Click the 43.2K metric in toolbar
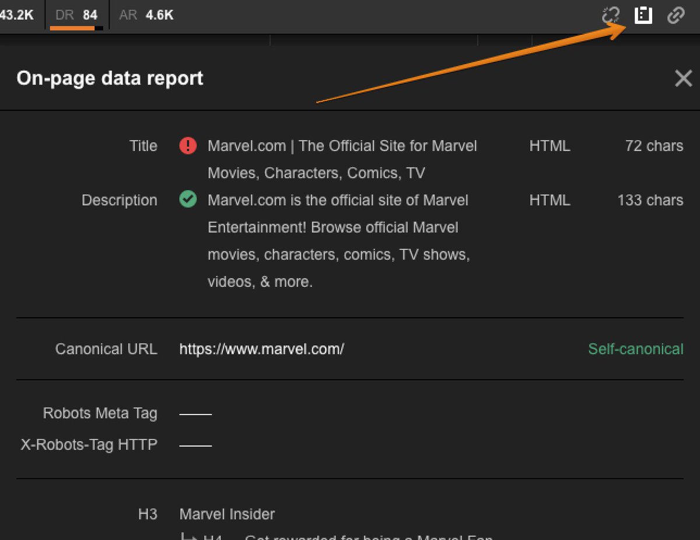This screenshot has width=700, height=540. point(17,15)
